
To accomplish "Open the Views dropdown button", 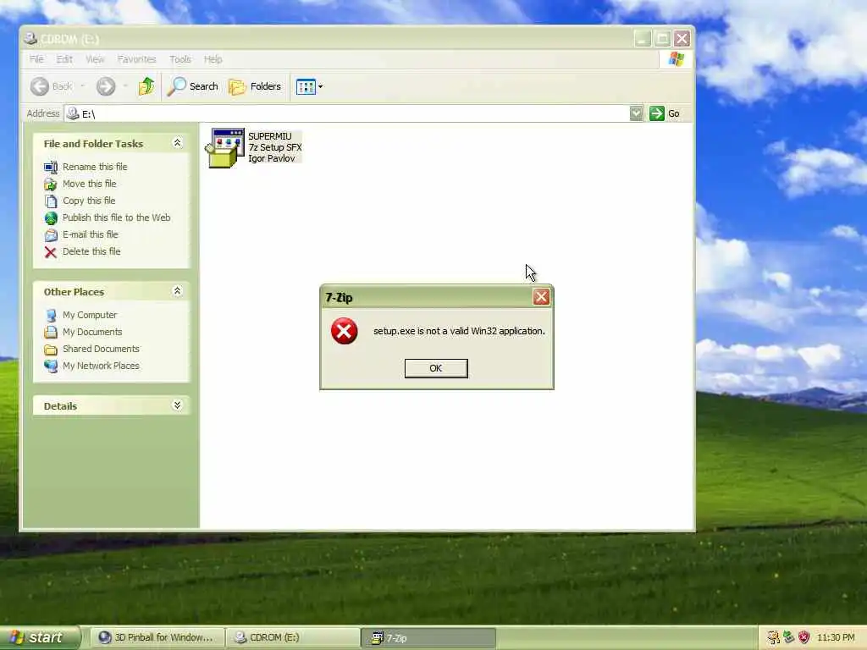I will 309,86.
